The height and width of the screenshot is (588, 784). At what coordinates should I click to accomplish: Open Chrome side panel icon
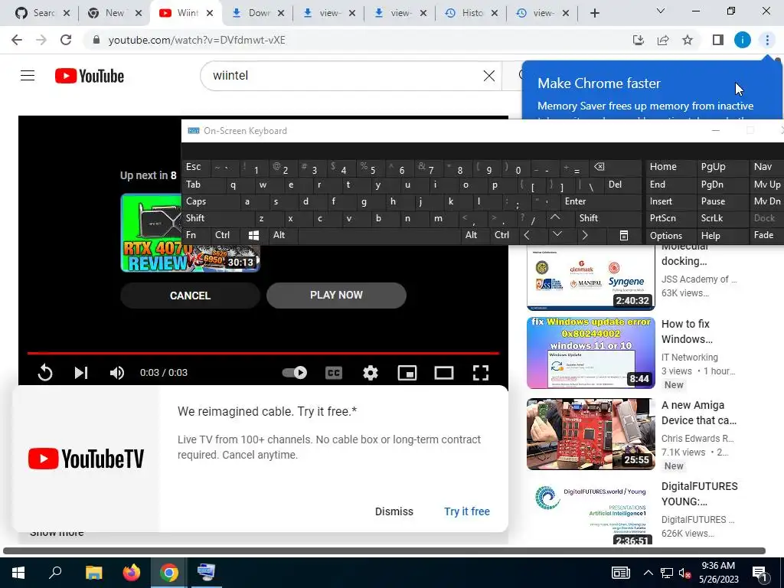(718, 40)
